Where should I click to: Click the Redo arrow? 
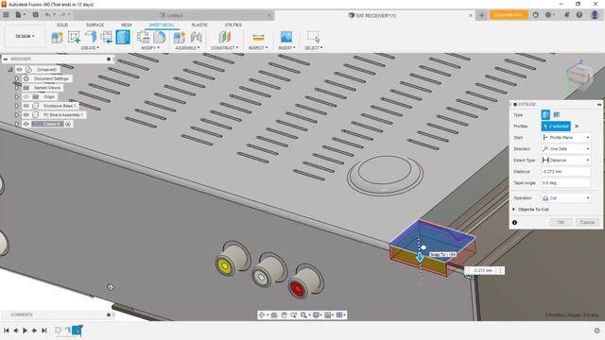pos(63,15)
